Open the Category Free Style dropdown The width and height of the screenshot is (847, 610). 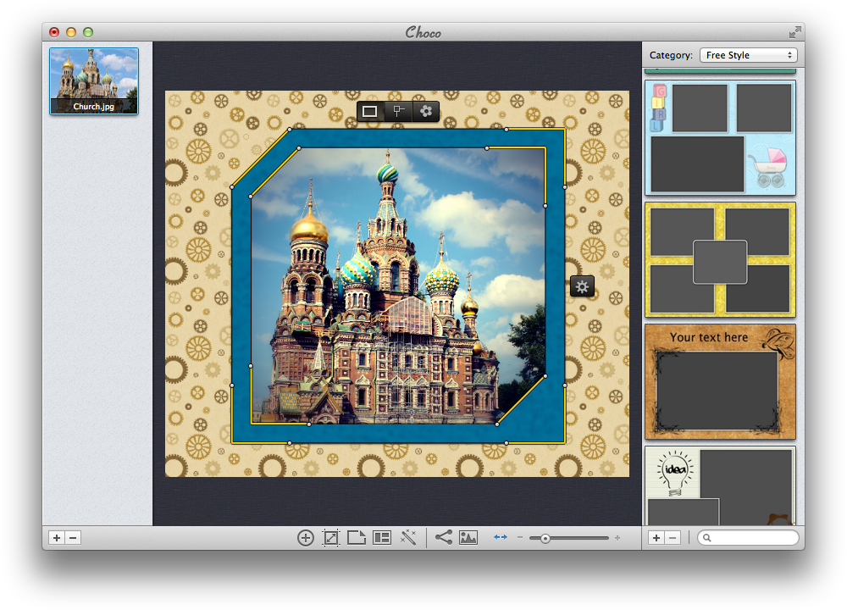[x=749, y=55]
